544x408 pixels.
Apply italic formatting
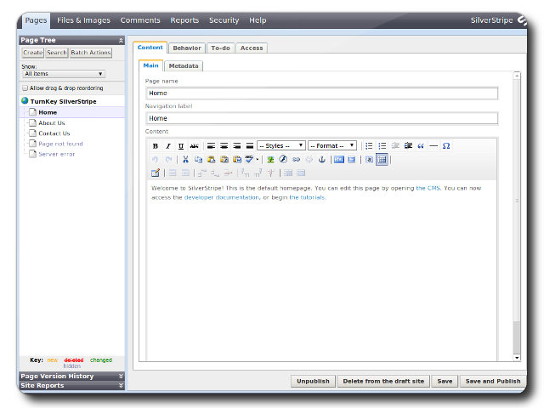click(168, 146)
